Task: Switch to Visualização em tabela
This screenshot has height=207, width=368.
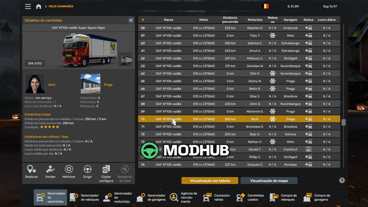Action: [210, 181]
